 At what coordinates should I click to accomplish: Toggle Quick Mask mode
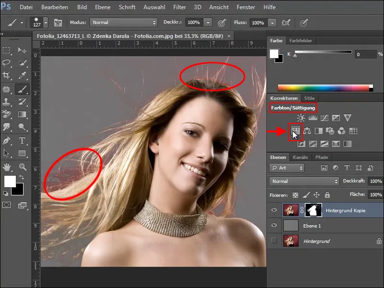[7, 205]
